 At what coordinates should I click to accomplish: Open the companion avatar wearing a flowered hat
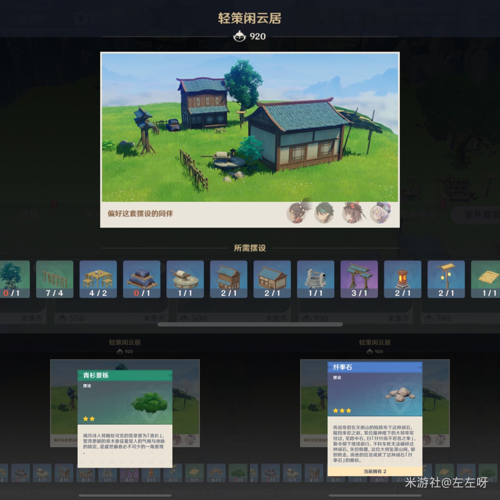tap(352, 213)
